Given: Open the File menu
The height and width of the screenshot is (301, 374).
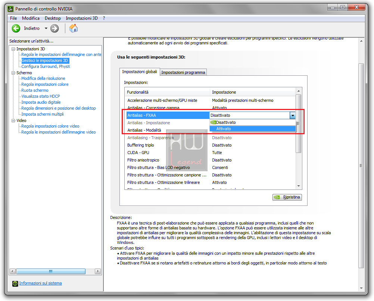Looking at the screenshot, I should (13, 18).
